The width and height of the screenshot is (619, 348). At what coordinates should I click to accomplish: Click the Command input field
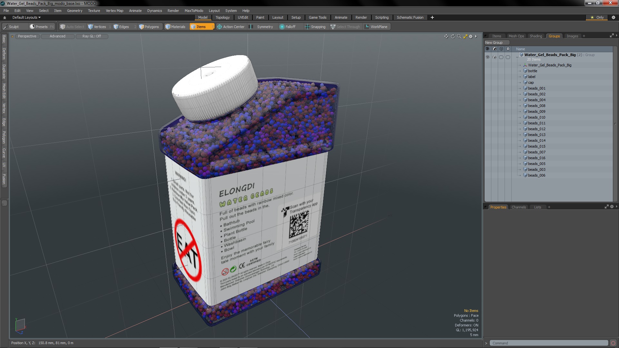click(x=549, y=343)
